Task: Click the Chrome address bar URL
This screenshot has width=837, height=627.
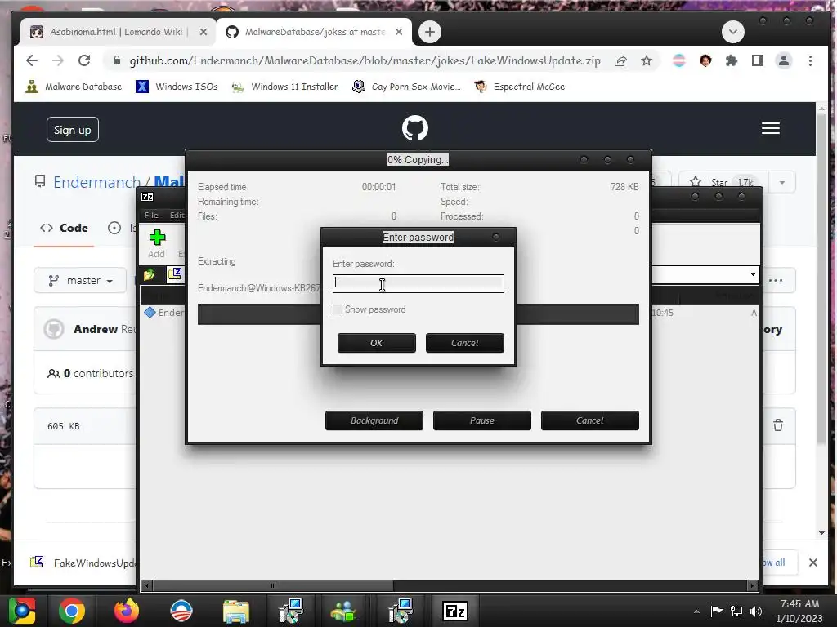Action: tap(365, 60)
